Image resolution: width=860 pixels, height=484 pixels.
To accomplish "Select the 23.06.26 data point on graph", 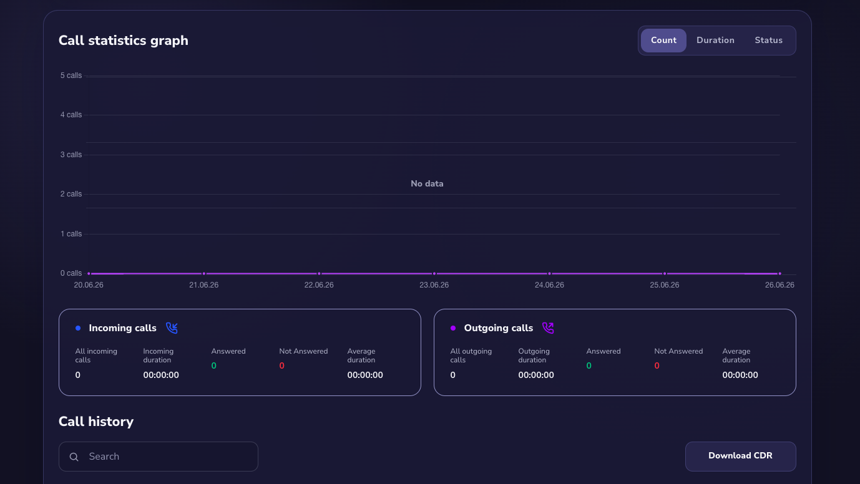I will coord(434,273).
